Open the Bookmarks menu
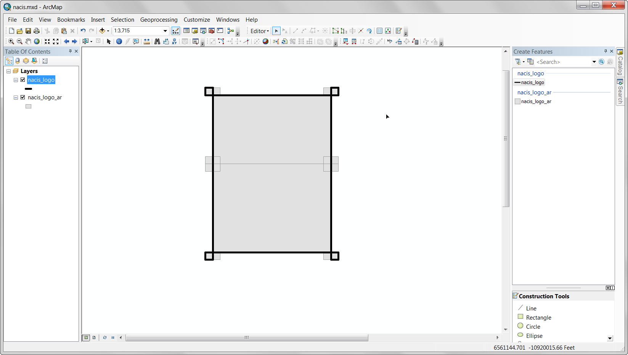 click(71, 20)
